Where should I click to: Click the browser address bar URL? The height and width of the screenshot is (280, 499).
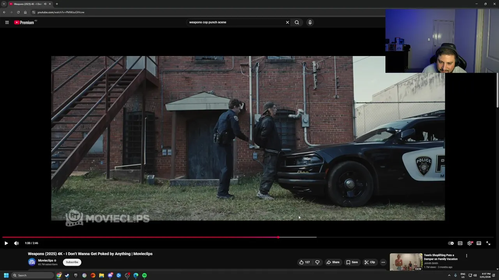coord(61,12)
